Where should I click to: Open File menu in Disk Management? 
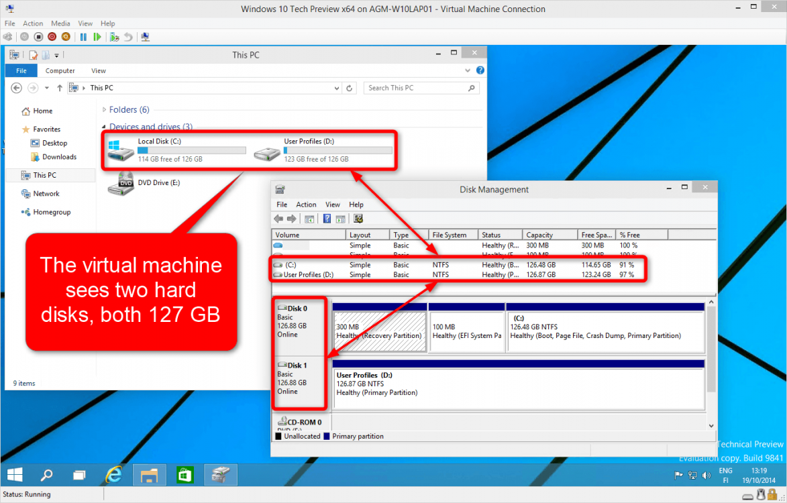pyautogui.click(x=282, y=205)
